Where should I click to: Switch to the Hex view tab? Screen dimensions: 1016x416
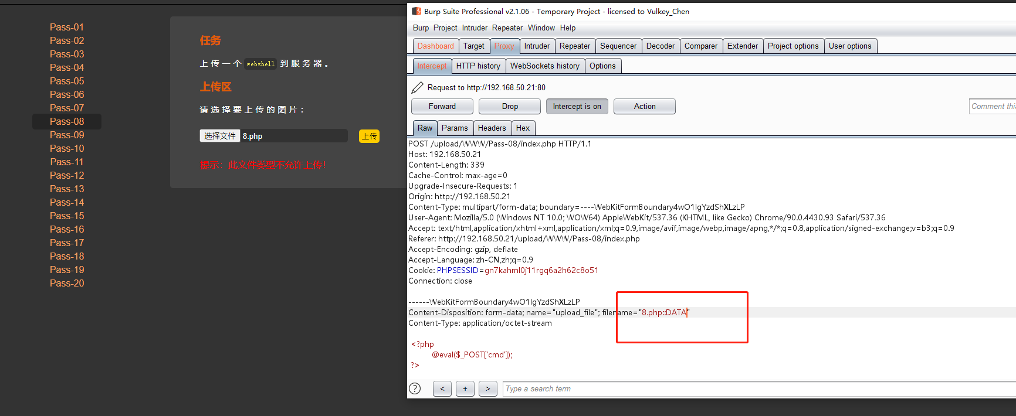pyautogui.click(x=523, y=128)
